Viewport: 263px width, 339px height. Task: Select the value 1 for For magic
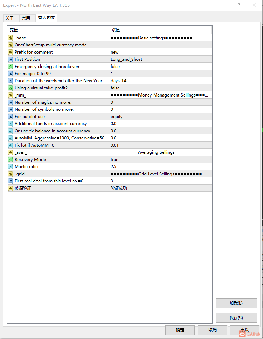(x=160, y=74)
